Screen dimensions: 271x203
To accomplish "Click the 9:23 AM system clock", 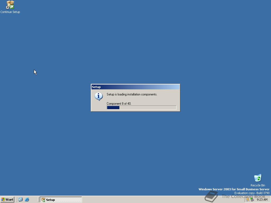I will [262, 200].
